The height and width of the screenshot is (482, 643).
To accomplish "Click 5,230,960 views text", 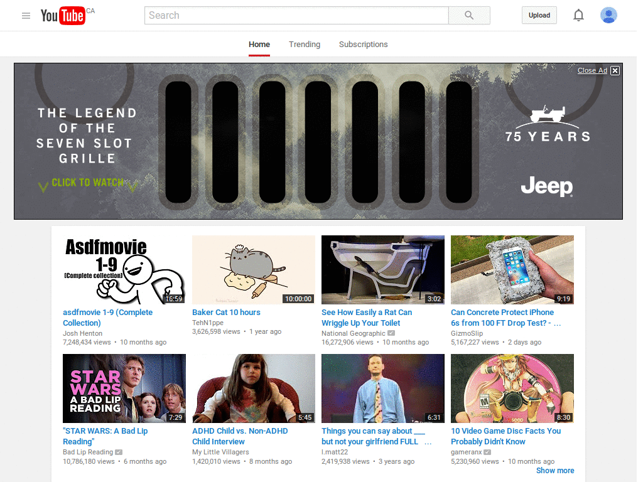I will (475, 461).
